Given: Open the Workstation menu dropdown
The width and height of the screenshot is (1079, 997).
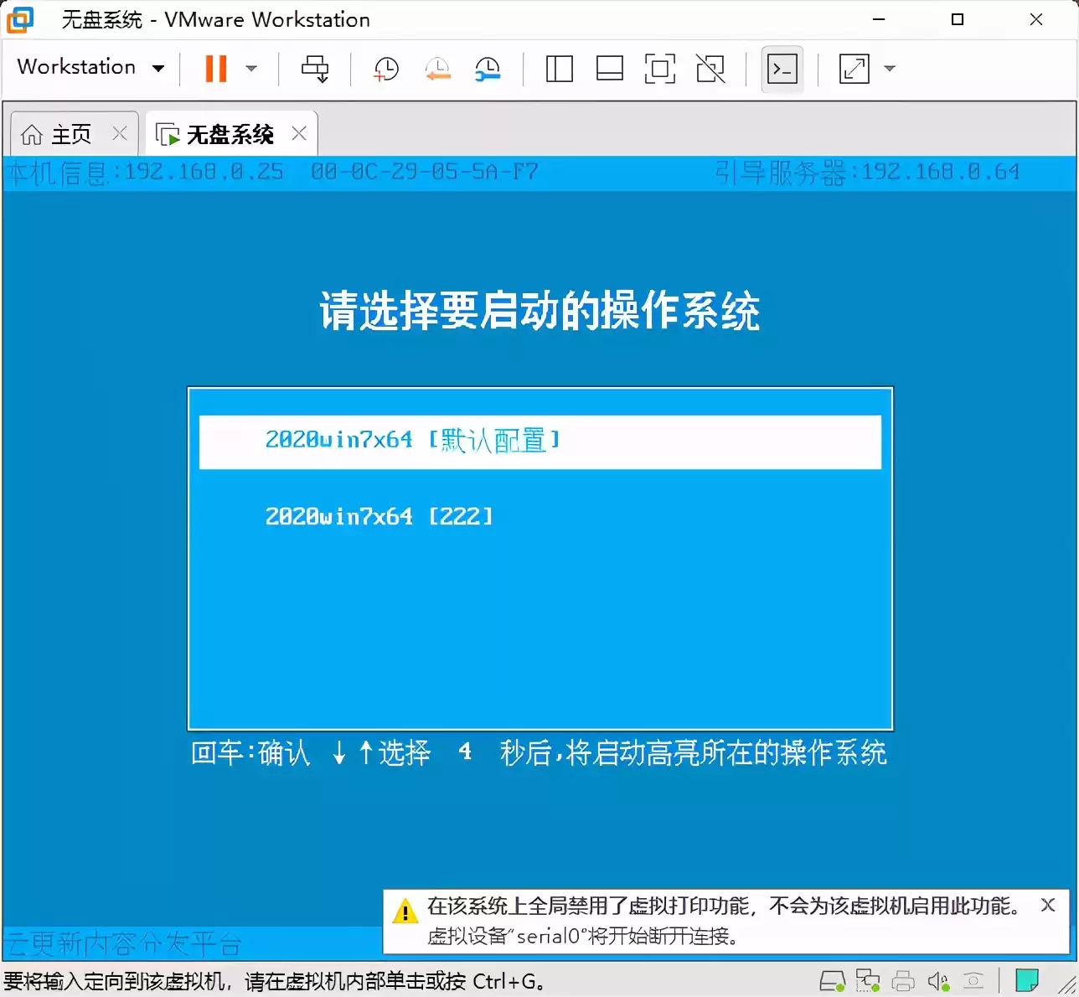Looking at the screenshot, I should point(90,67).
